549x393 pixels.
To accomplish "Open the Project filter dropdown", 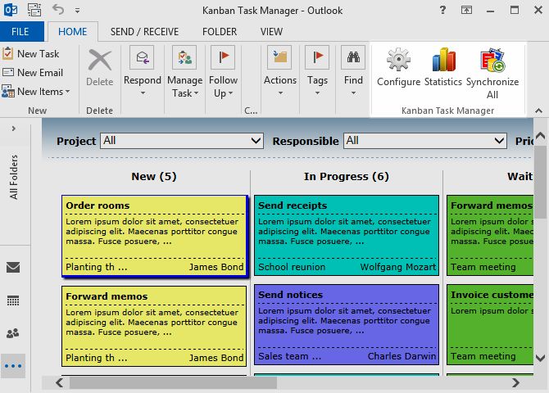I will 182,141.
